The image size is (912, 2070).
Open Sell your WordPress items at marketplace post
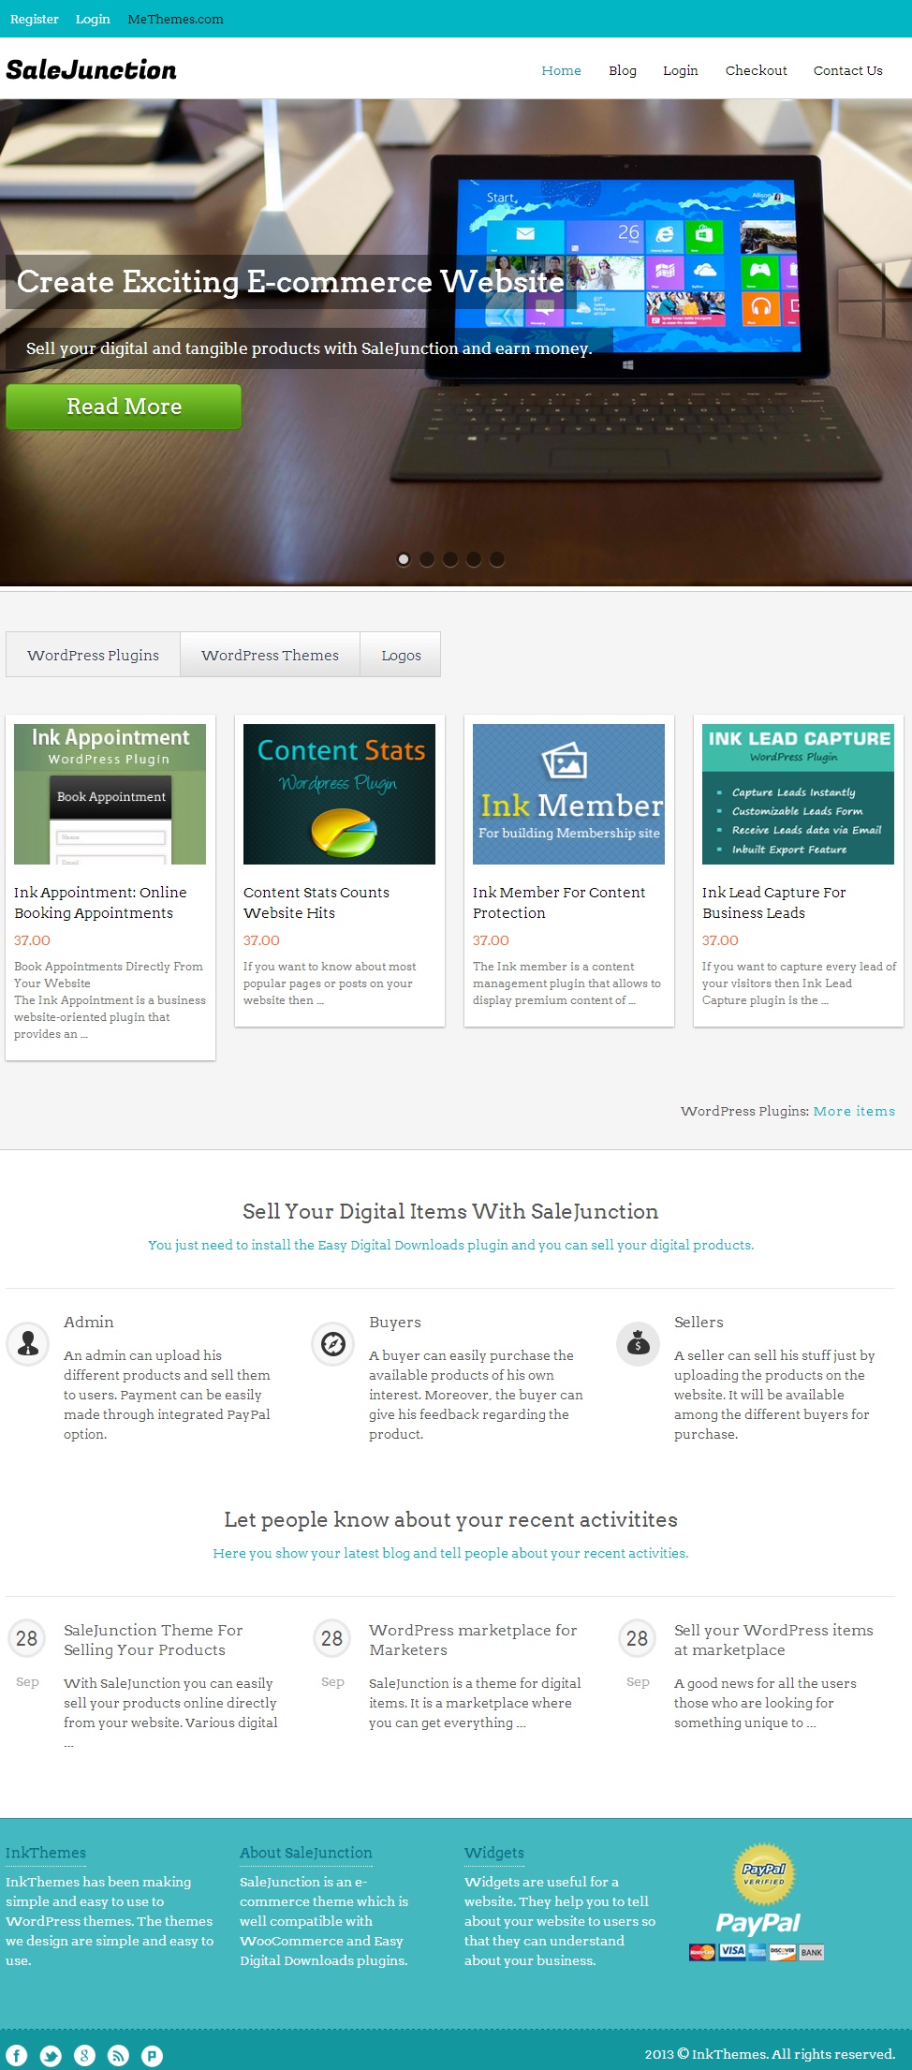pyautogui.click(x=773, y=1639)
